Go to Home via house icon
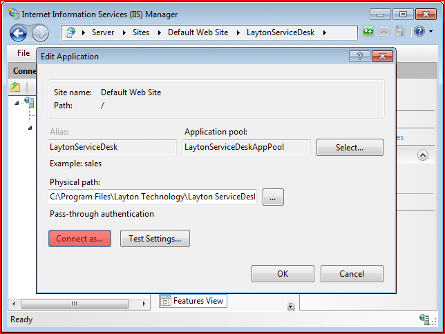Image resolution: width=445 pixels, height=334 pixels. 400,31
